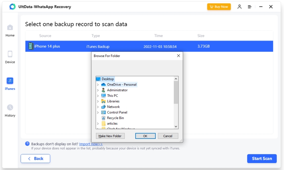Open the Home sidebar section

coord(10,31)
